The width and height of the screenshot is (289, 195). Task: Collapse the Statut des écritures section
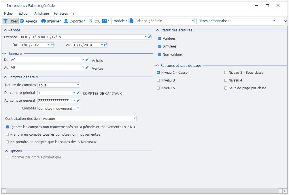tap(157, 30)
